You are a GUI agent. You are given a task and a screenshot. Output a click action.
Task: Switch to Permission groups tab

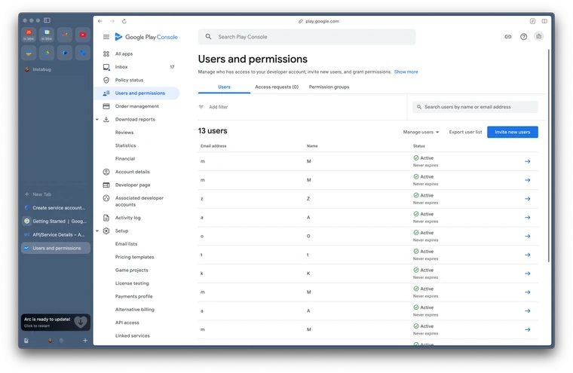[x=329, y=87]
